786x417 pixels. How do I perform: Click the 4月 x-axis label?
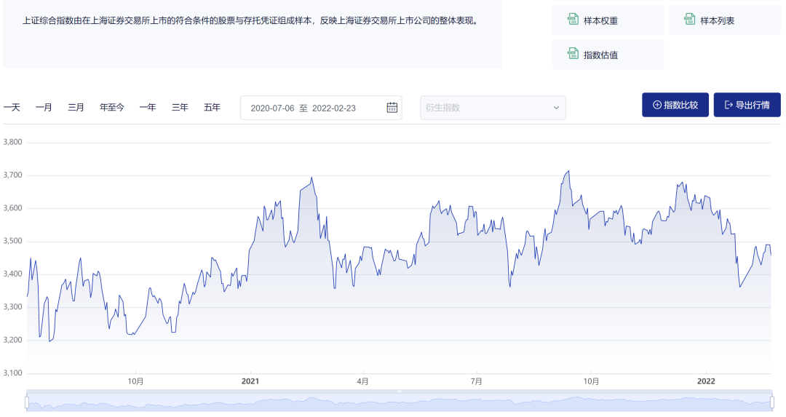pos(362,381)
